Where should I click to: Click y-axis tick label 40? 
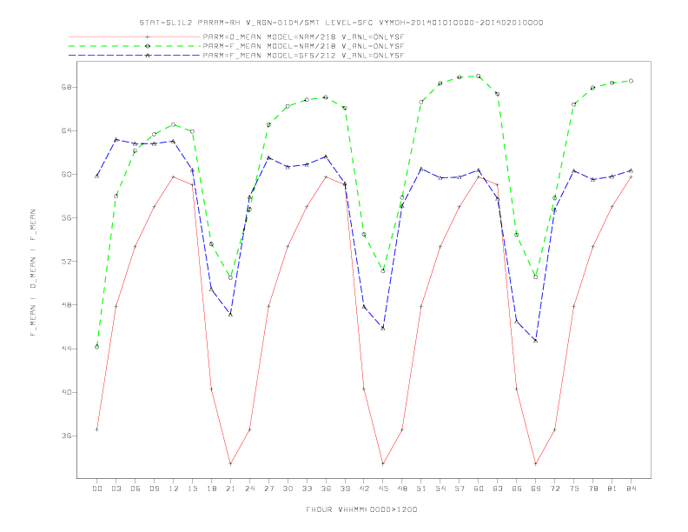66,392
